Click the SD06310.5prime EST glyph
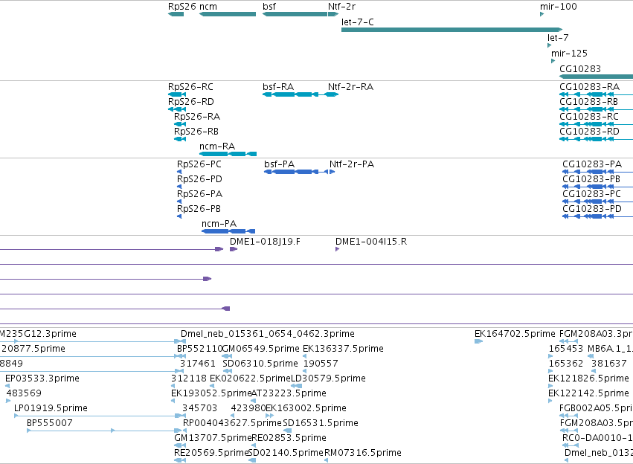633x464 pixels. click(228, 371)
